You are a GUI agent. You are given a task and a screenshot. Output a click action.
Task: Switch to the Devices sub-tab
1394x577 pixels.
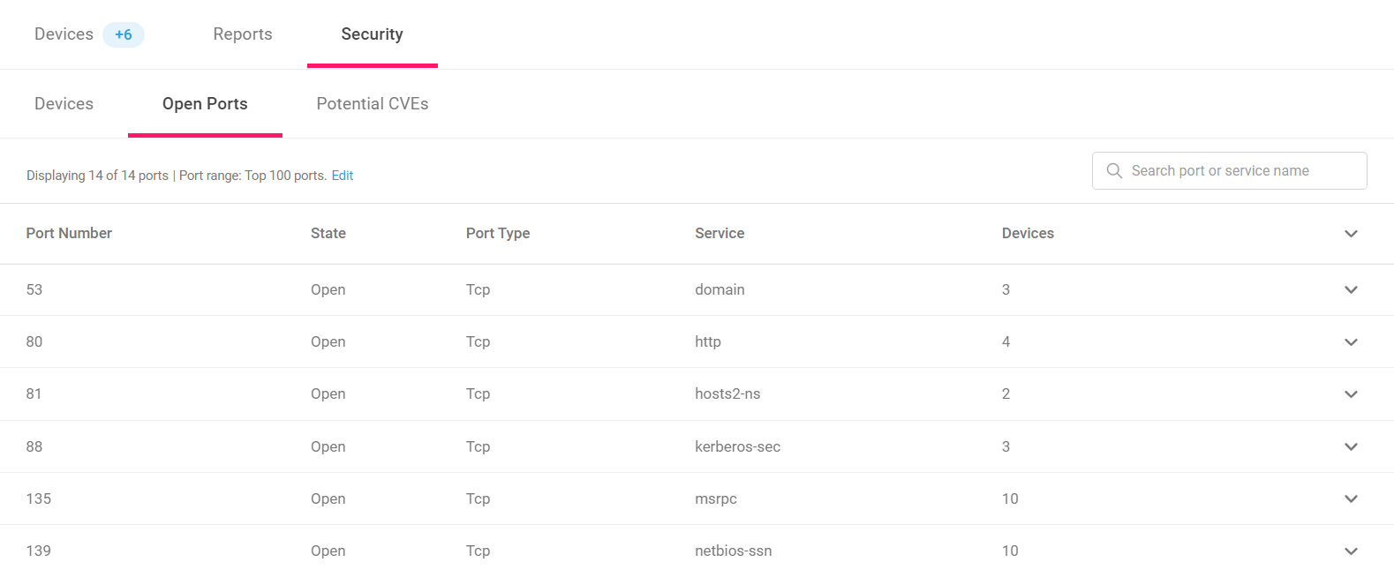pyautogui.click(x=64, y=103)
